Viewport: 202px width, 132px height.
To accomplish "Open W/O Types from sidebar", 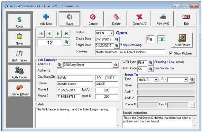I will tap(20, 56).
